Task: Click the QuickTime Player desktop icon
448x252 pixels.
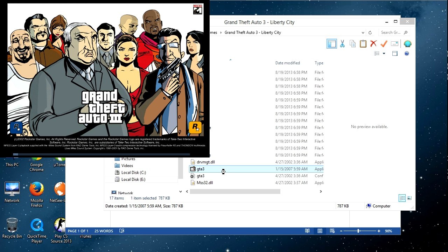Action: pos(37,230)
